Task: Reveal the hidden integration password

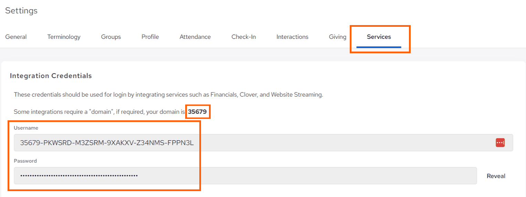Action: click(x=496, y=176)
